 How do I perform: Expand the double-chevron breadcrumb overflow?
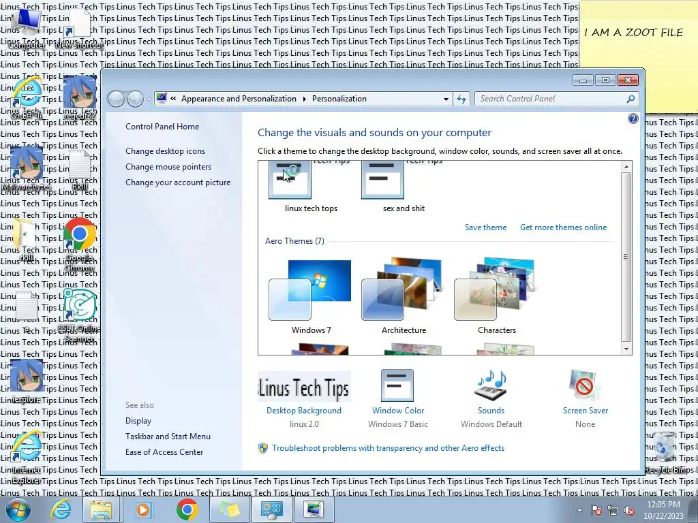173,99
